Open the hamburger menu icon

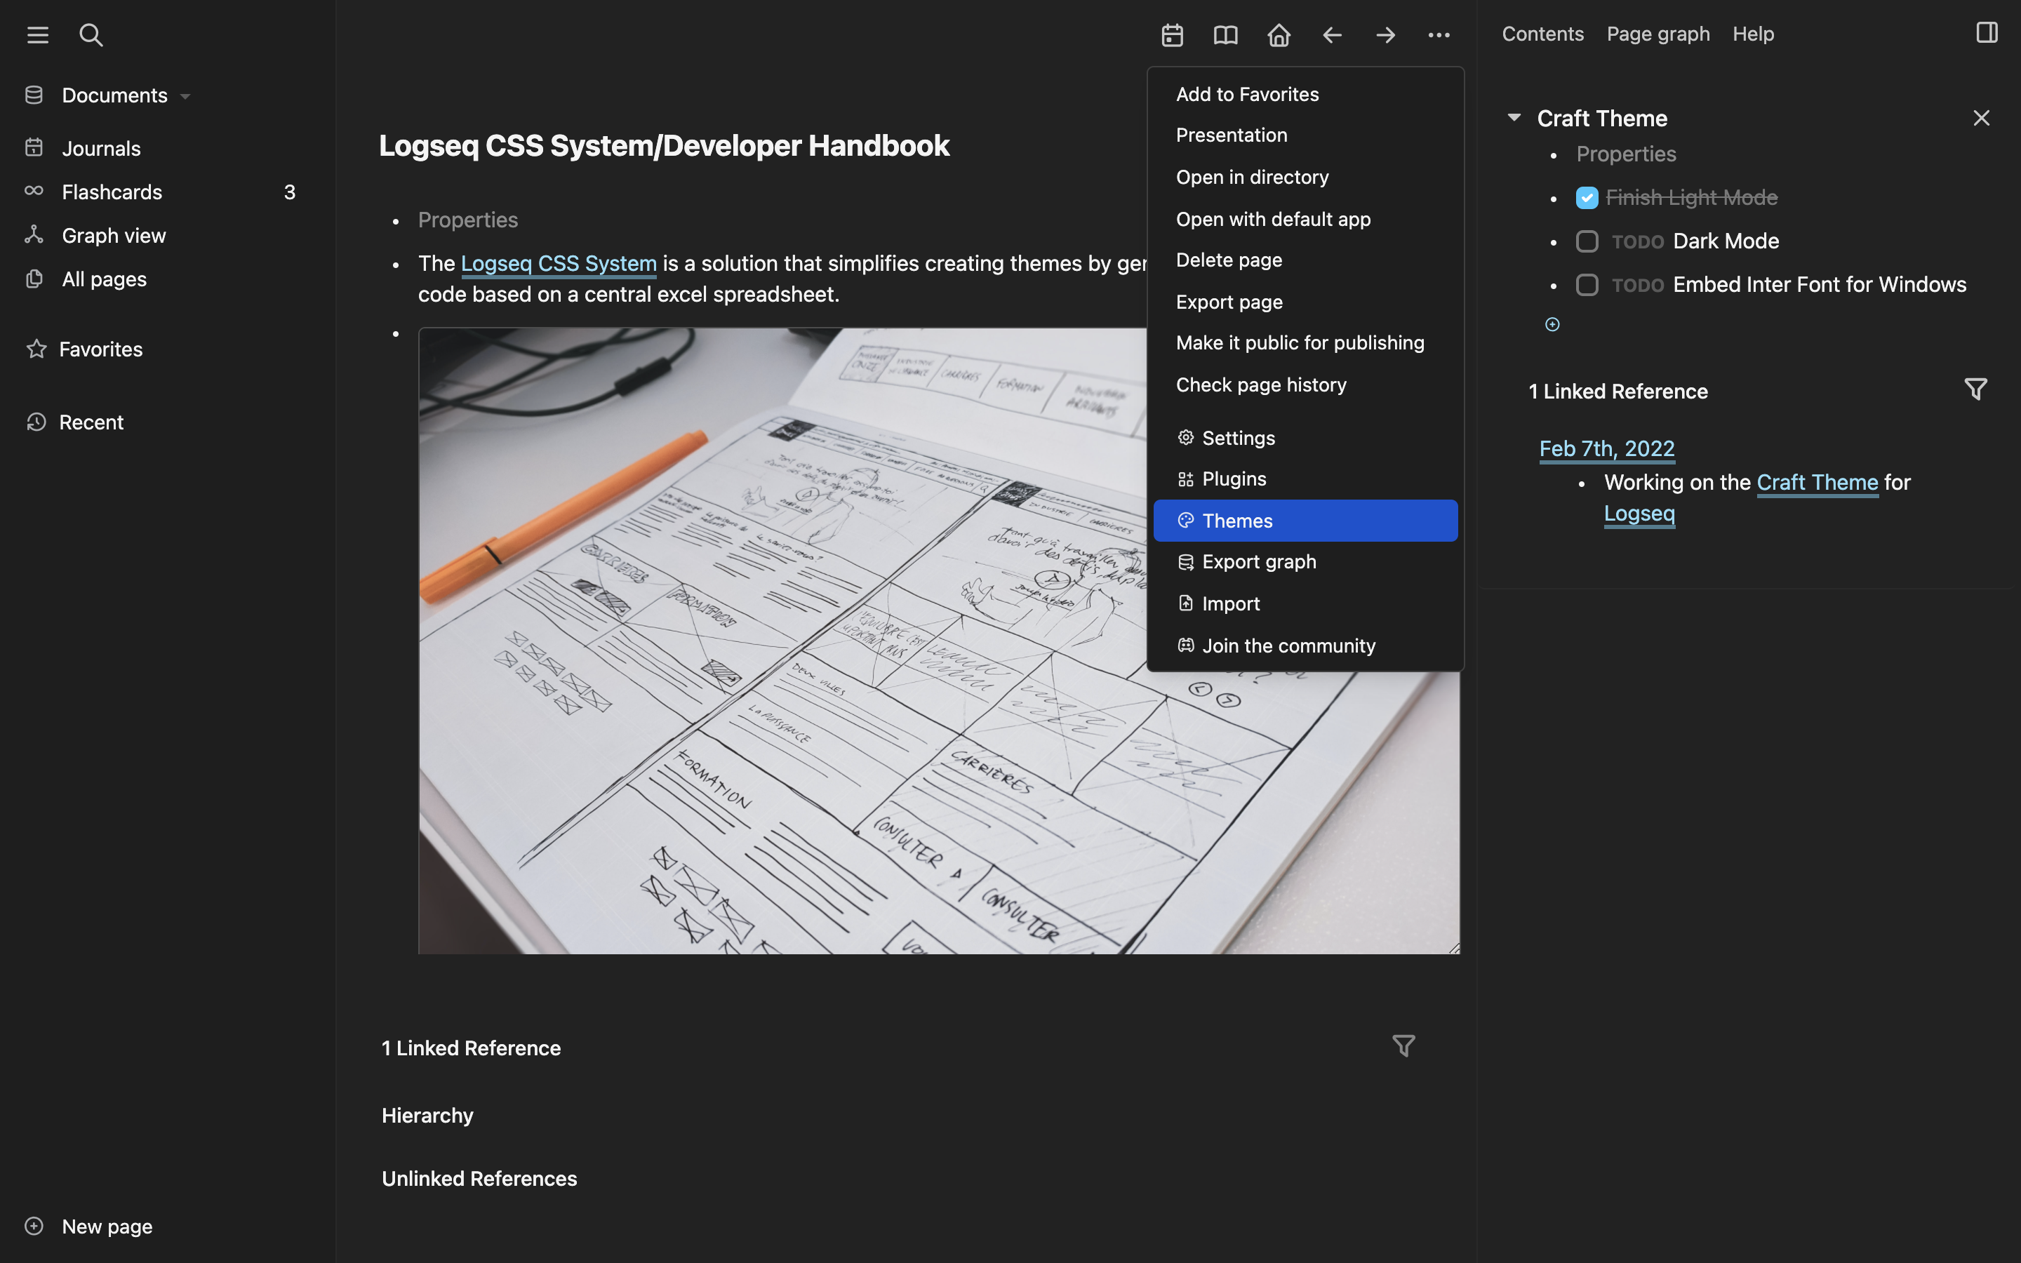point(38,35)
